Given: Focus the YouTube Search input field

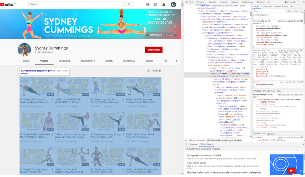Looking at the screenshot, I should [x=76, y=5].
